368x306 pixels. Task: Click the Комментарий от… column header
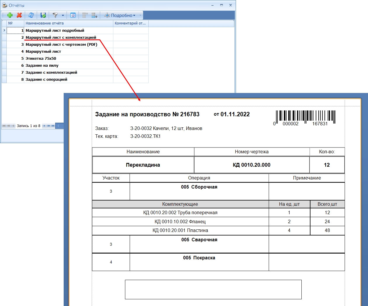click(131, 23)
